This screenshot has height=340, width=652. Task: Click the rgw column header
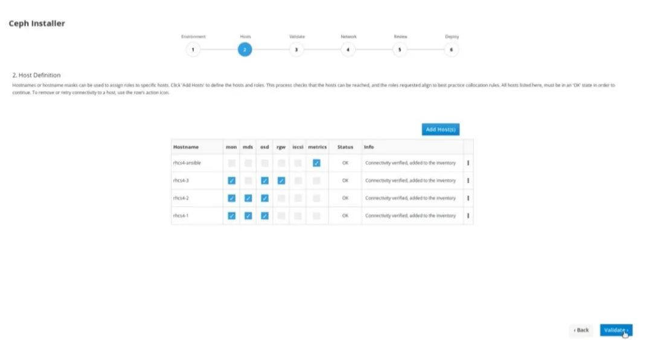[281, 147]
